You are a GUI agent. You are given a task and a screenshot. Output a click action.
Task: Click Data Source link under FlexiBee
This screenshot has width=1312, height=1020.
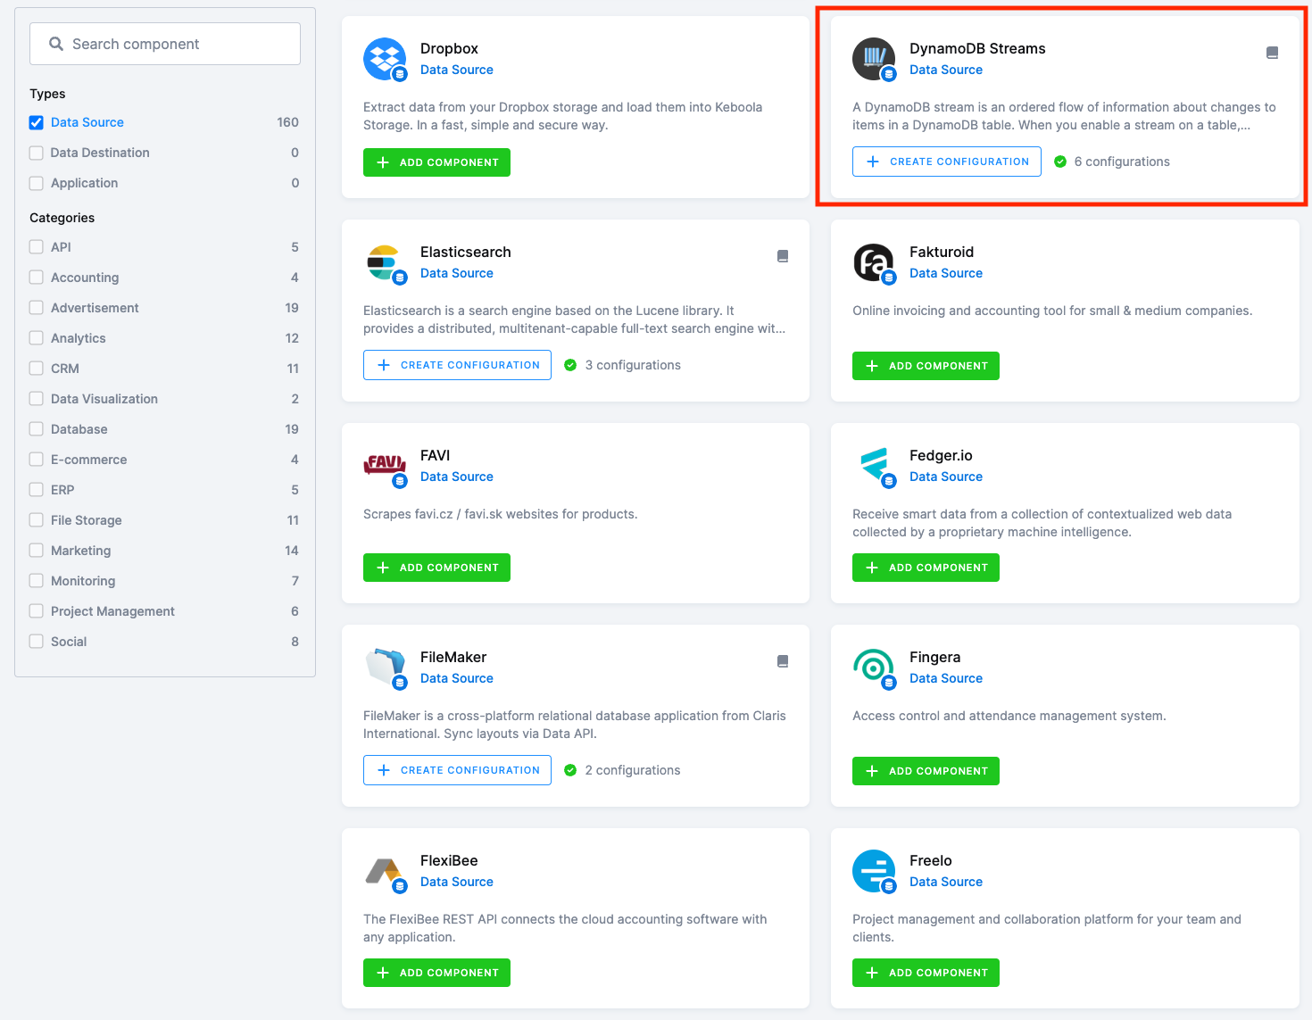coord(457,882)
